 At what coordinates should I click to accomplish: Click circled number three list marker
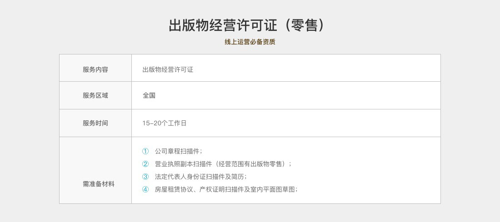click(145, 177)
